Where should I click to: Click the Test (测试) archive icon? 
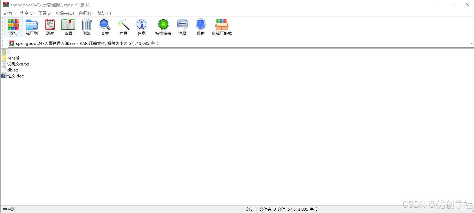[x=50, y=25]
